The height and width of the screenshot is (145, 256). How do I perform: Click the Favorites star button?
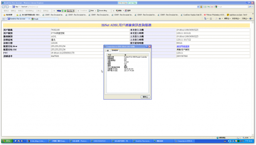8,15
